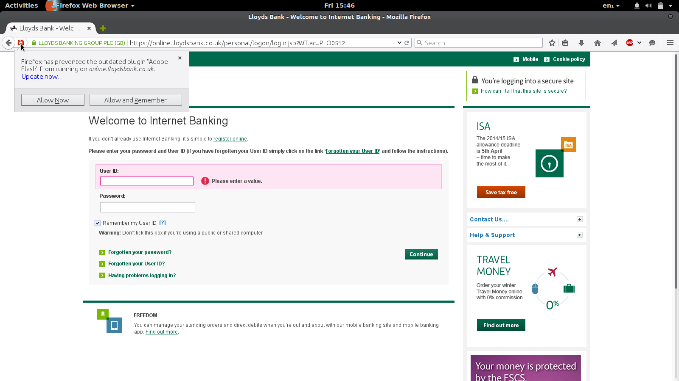Click the FSCS protection banner
This screenshot has height=381, width=679.
[x=526, y=368]
